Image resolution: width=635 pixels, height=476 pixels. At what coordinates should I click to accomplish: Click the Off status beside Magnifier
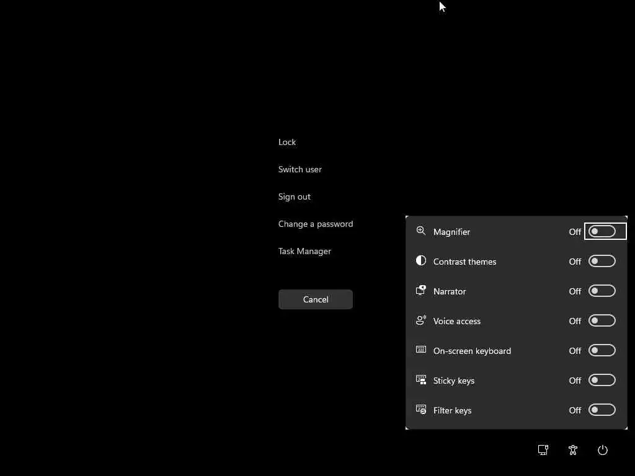[575, 232]
